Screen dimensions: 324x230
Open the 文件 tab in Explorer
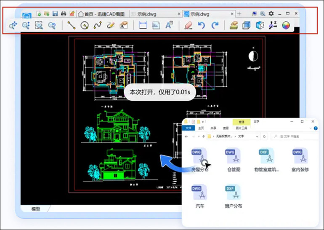click(x=188, y=128)
